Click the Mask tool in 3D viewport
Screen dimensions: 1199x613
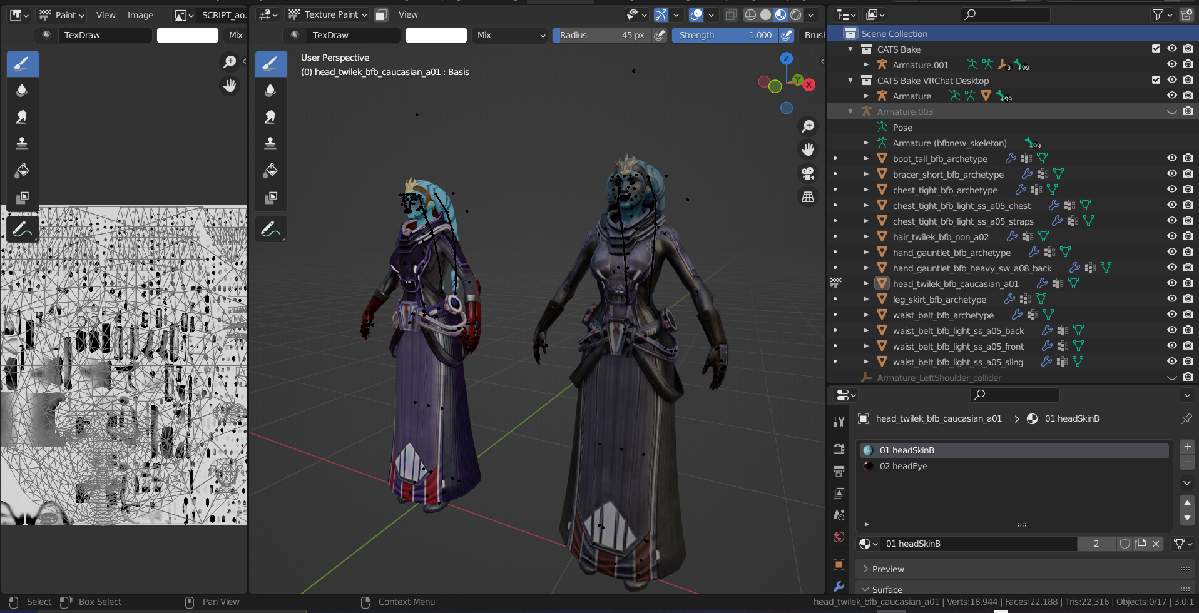click(x=270, y=198)
